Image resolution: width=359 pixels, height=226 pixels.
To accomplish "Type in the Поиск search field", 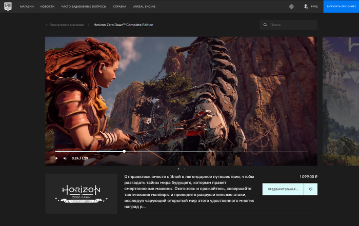I will 291,25.
